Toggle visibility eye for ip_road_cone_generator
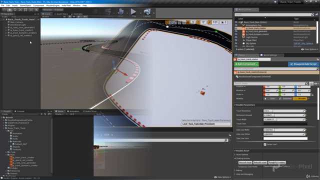The image size is (320, 180). tap(236, 31)
